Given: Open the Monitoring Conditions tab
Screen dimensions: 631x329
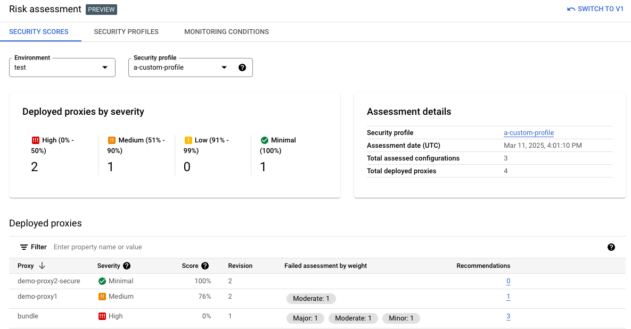Looking at the screenshot, I should coord(226,32).
